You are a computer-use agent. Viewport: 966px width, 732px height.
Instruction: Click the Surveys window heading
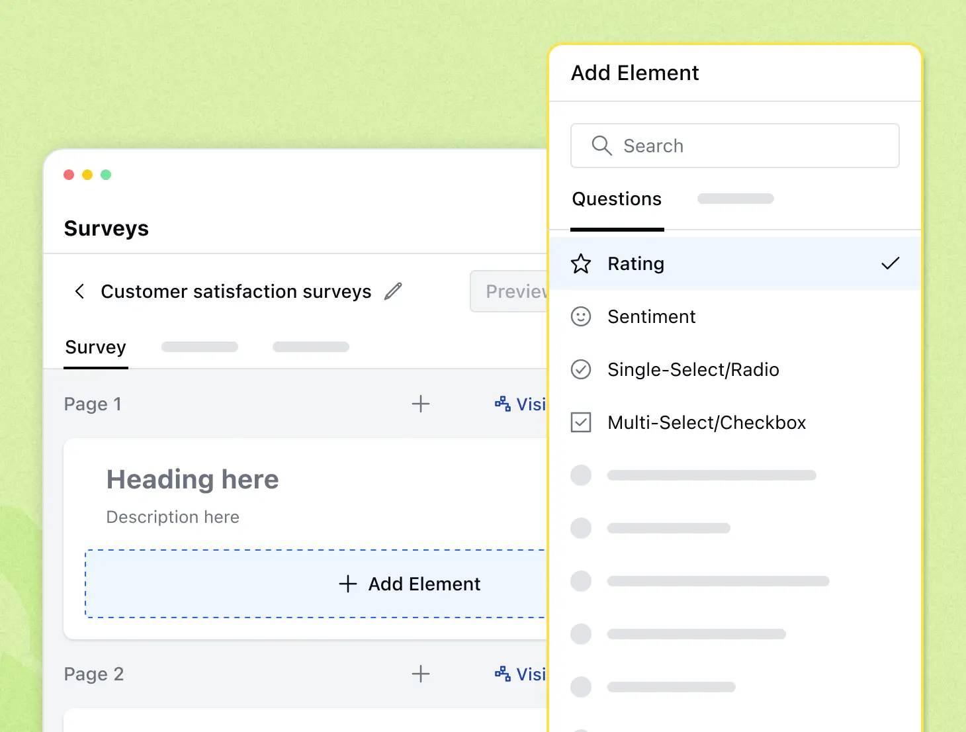click(x=107, y=228)
